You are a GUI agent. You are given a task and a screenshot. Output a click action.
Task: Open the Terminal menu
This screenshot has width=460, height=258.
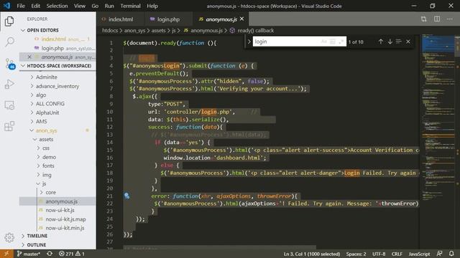[130, 6]
